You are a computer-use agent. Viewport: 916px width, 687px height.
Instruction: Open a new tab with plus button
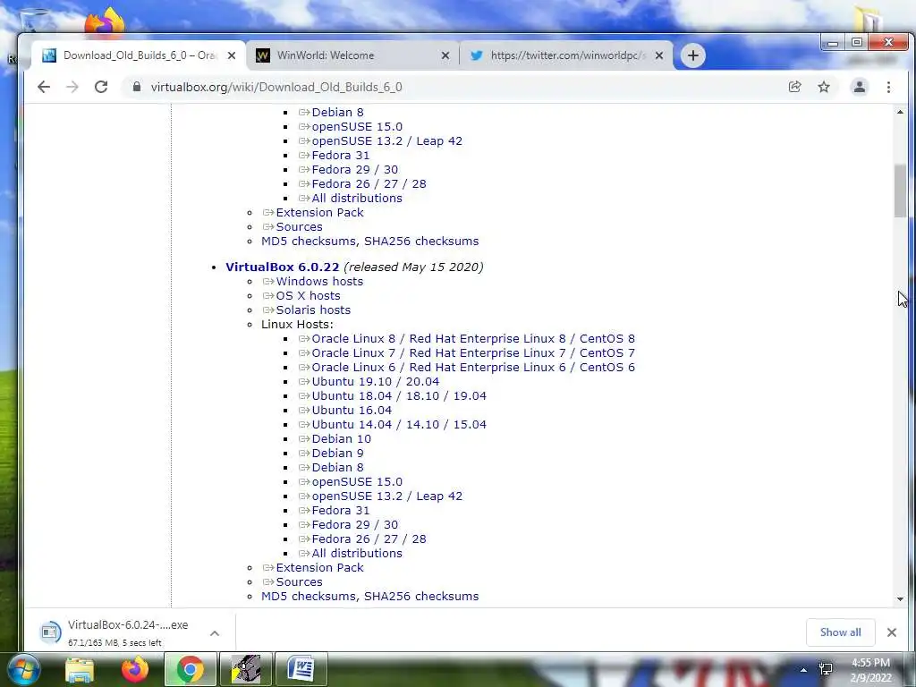point(693,55)
